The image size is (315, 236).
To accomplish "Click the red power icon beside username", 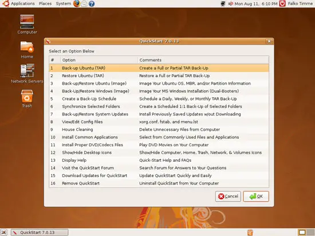I will [282, 3].
